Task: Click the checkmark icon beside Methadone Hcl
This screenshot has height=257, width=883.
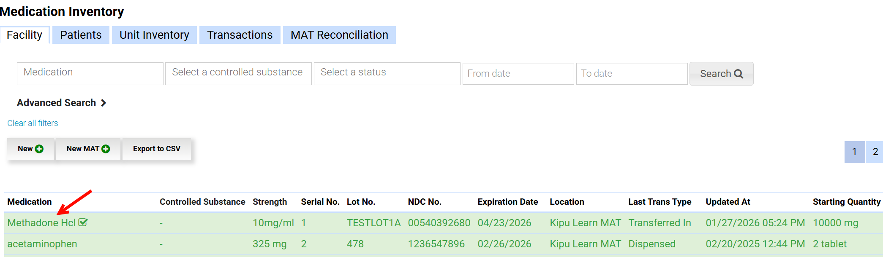Action: click(x=83, y=222)
